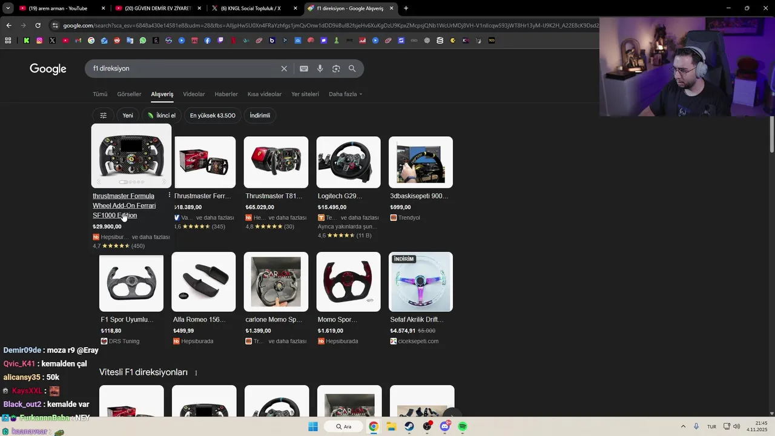Clear the search box with the X icon
Screen dimensions: 775x436
[x=284, y=68]
